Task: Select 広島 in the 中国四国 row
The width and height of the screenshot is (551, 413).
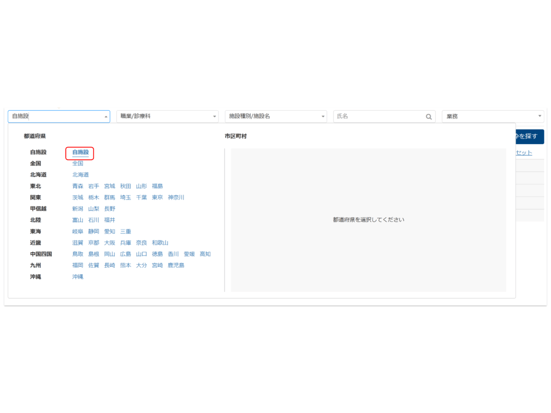Action: click(125, 254)
